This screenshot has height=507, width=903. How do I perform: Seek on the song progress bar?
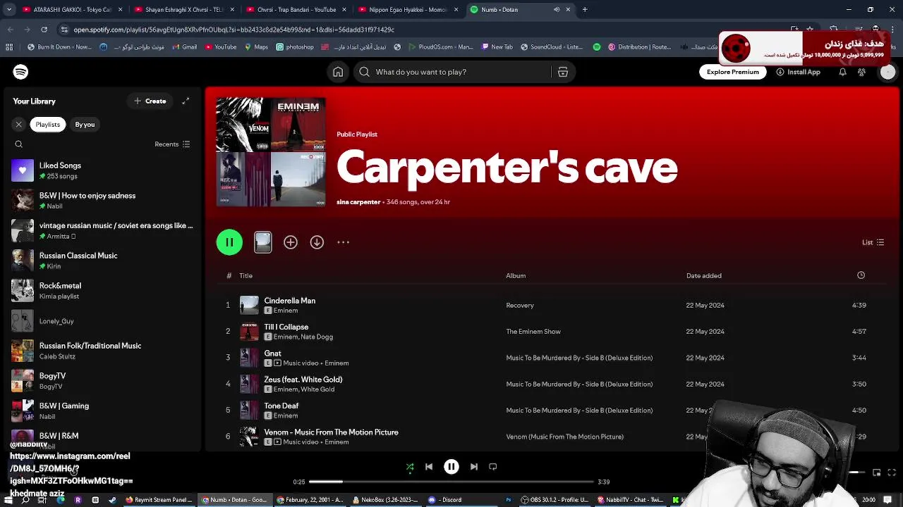click(x=451, y=482)
